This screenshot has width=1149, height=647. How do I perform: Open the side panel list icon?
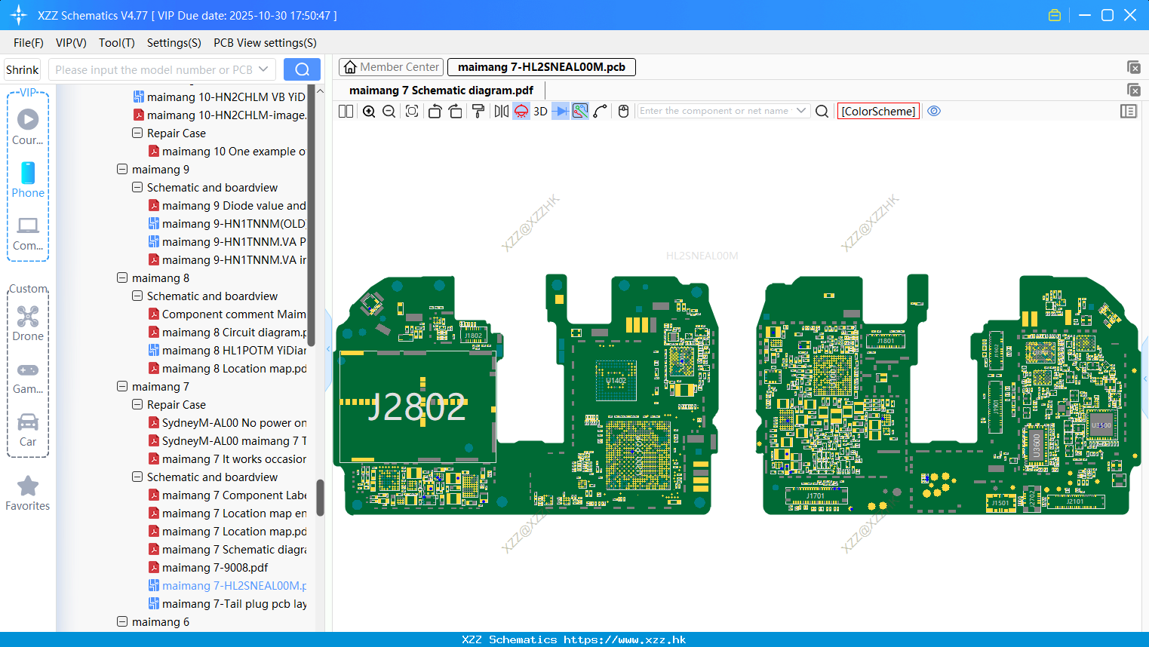point(1129,111)
